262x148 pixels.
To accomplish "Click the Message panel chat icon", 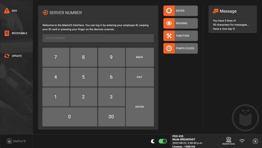I will tap(215, 11).
